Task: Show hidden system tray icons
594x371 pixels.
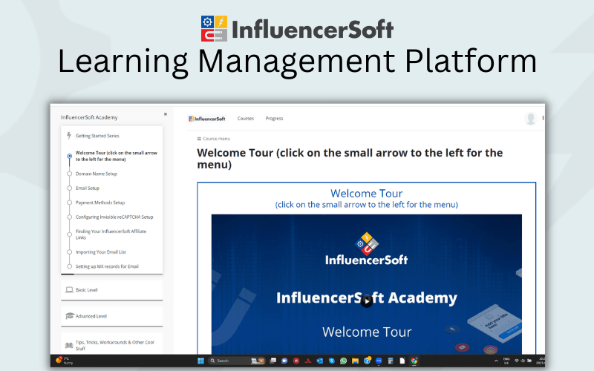Action: [496, 361]
